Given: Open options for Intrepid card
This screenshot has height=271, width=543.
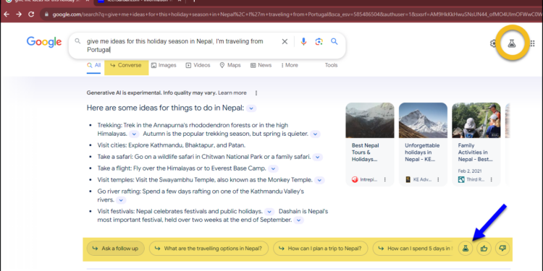Looking at the screenshot, I should point(384,179).
